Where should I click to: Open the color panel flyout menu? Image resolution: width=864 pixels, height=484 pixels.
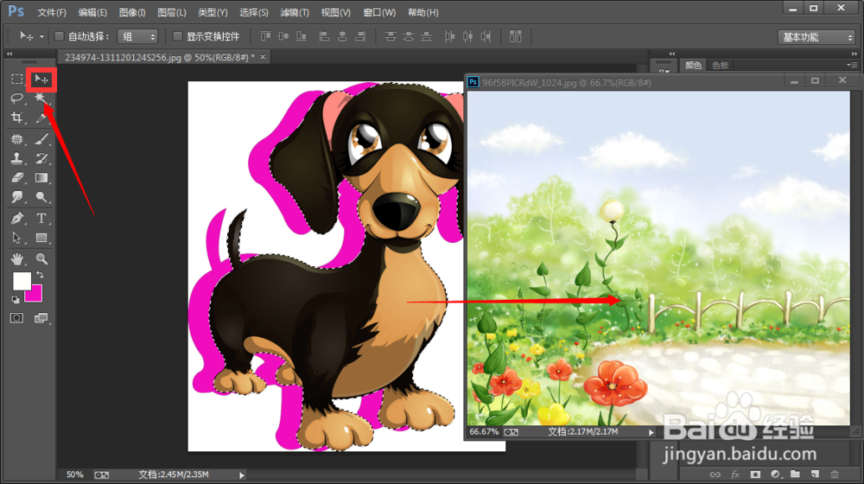852,65
